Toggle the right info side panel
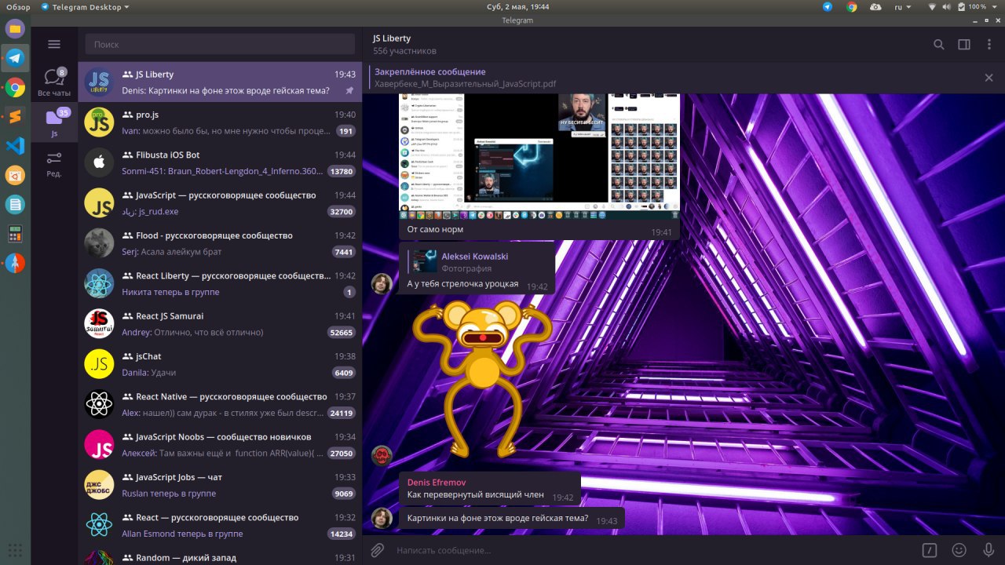1005x565 pixels. click(x=964, y=45)
